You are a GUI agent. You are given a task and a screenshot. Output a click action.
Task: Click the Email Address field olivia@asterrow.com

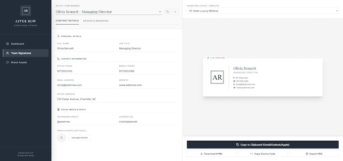point(86,85)
